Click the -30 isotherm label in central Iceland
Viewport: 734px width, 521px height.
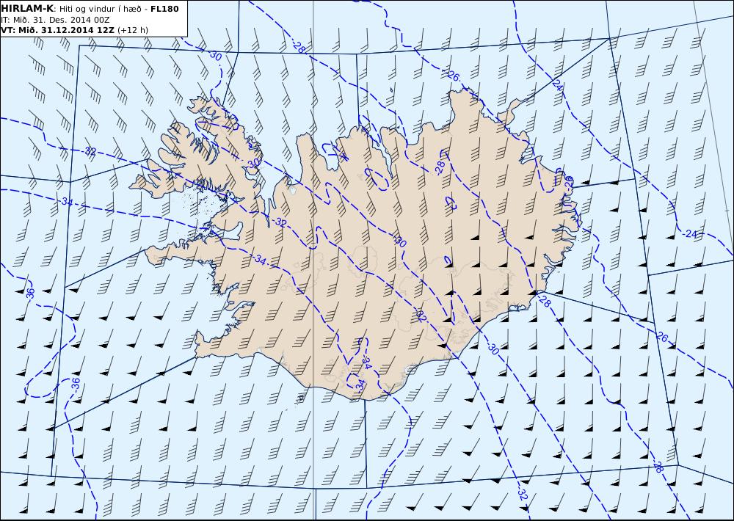point(400,241)
